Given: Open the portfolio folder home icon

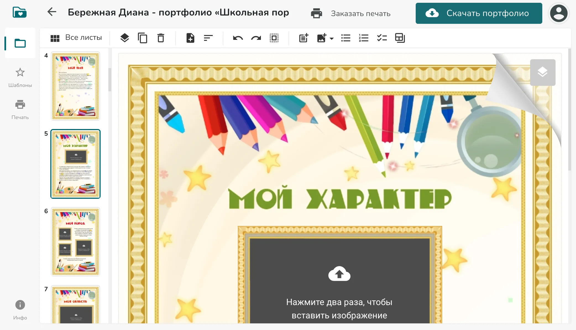Looking at the screenshot, I should click(x=20, y=12).
